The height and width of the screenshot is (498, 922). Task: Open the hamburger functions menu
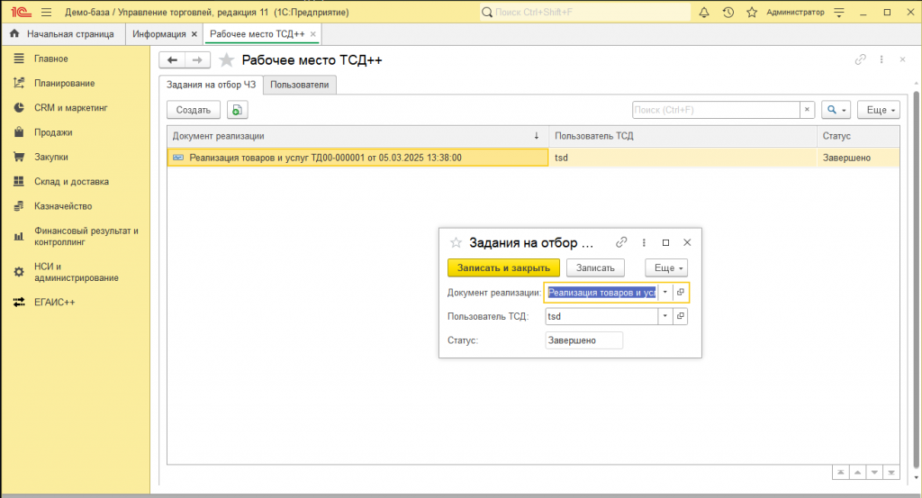[x=47, y=12]
